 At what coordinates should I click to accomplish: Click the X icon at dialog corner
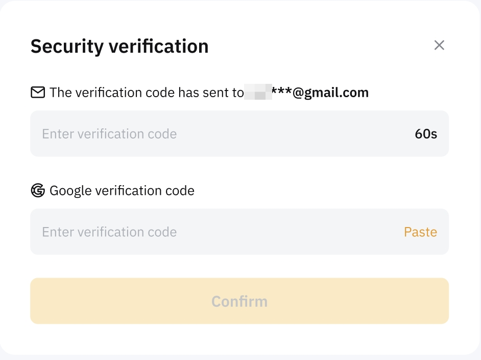point(439,46)
